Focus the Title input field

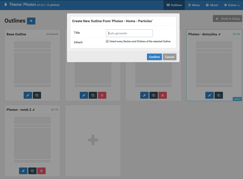pyautogui.click(x=129, y=33)
